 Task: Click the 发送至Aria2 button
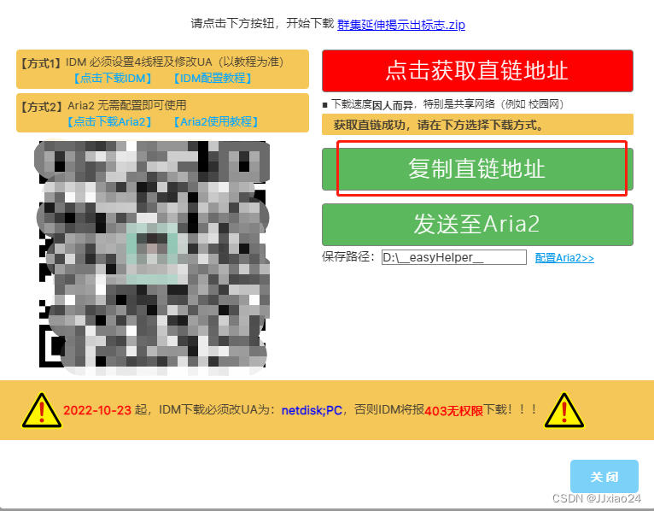pyautogui.click(x=477, y=224)
